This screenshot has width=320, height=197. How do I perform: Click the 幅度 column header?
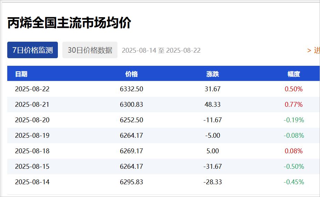[294, 74]
